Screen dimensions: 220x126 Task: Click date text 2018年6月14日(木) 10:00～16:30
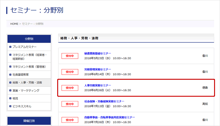(x=108, y=74)
